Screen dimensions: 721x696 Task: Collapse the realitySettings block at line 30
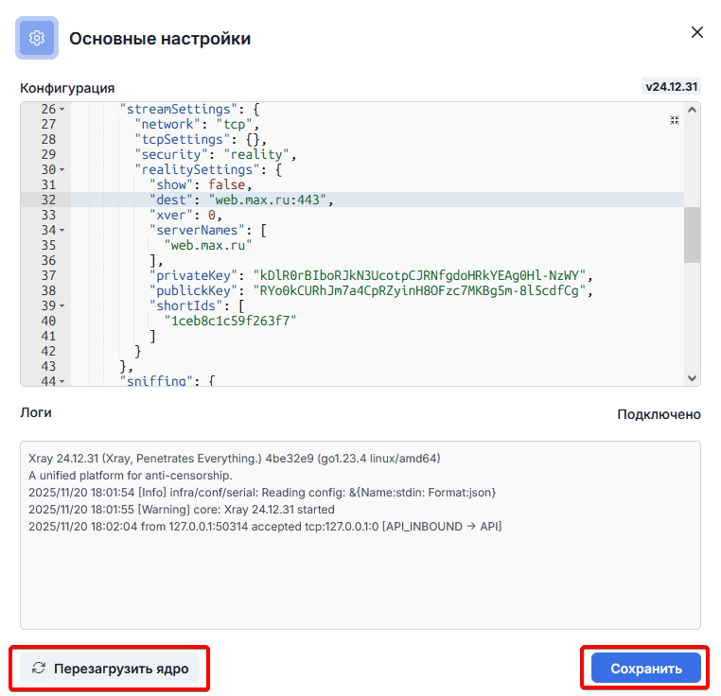point(62,170)
